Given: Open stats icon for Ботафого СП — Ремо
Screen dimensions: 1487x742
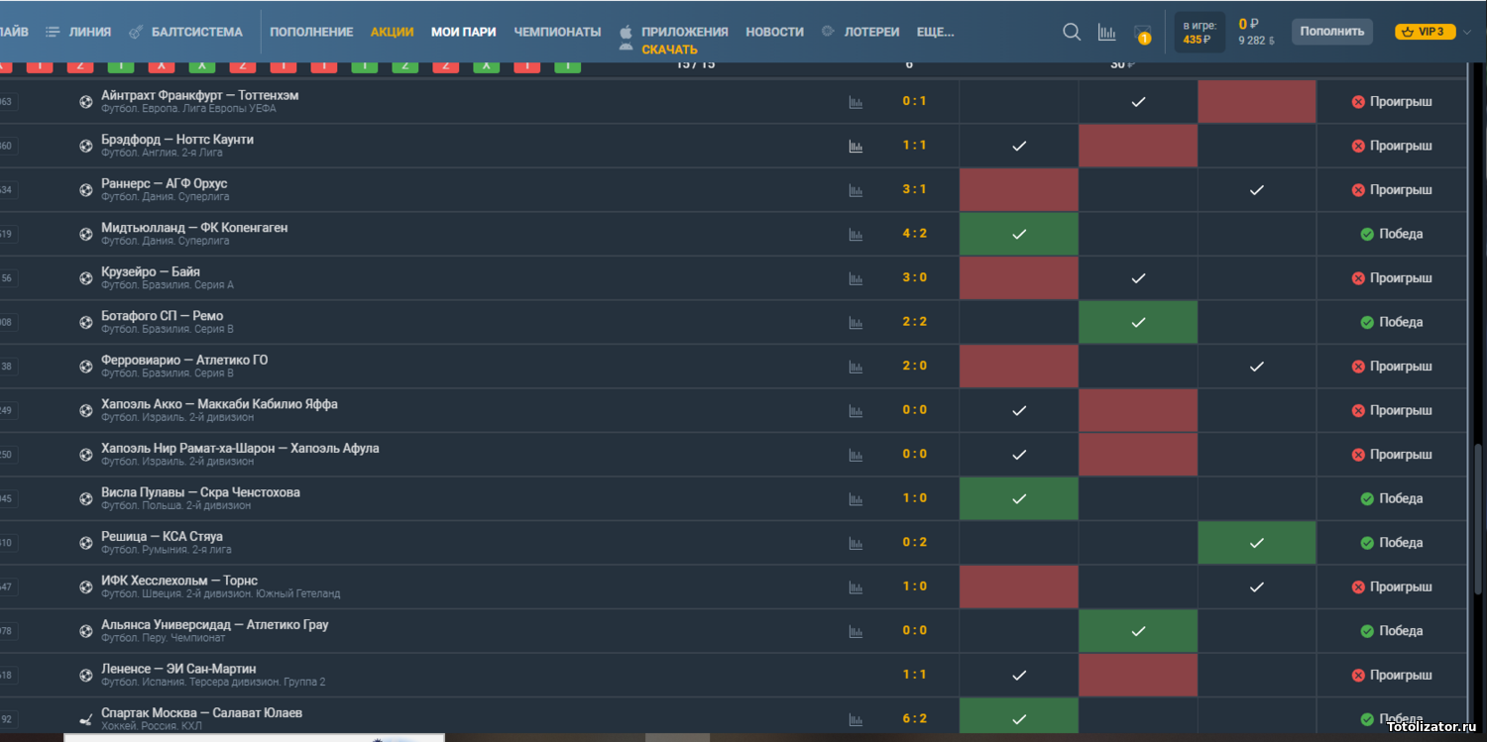Looking at the screenshot, I should (x=856, y=322).
